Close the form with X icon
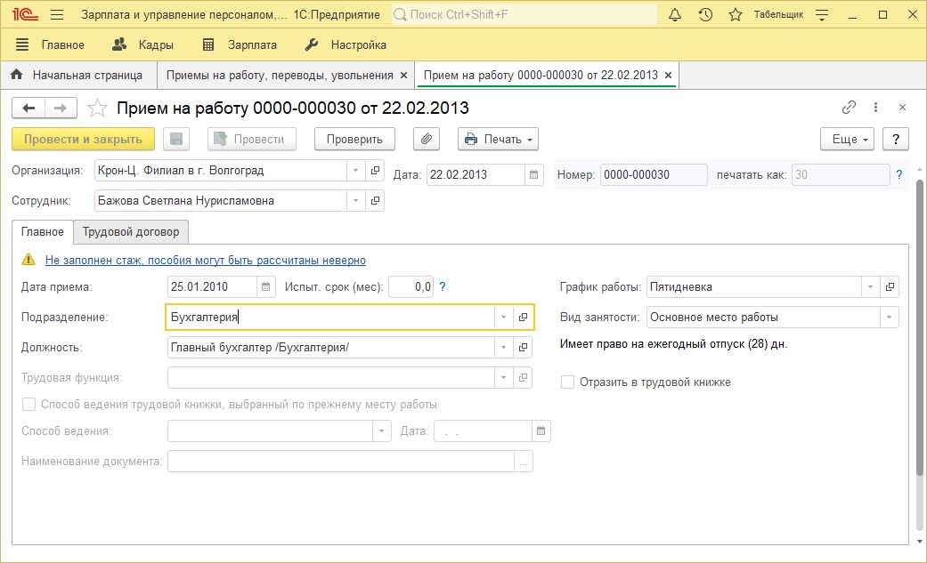This screenshot has height=563, width=927. coord(902,107)
